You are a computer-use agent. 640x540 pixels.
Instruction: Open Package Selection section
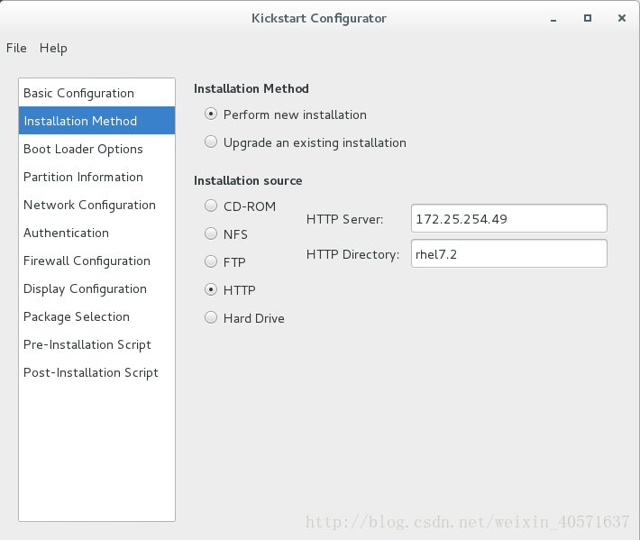[x=96, y=316]
